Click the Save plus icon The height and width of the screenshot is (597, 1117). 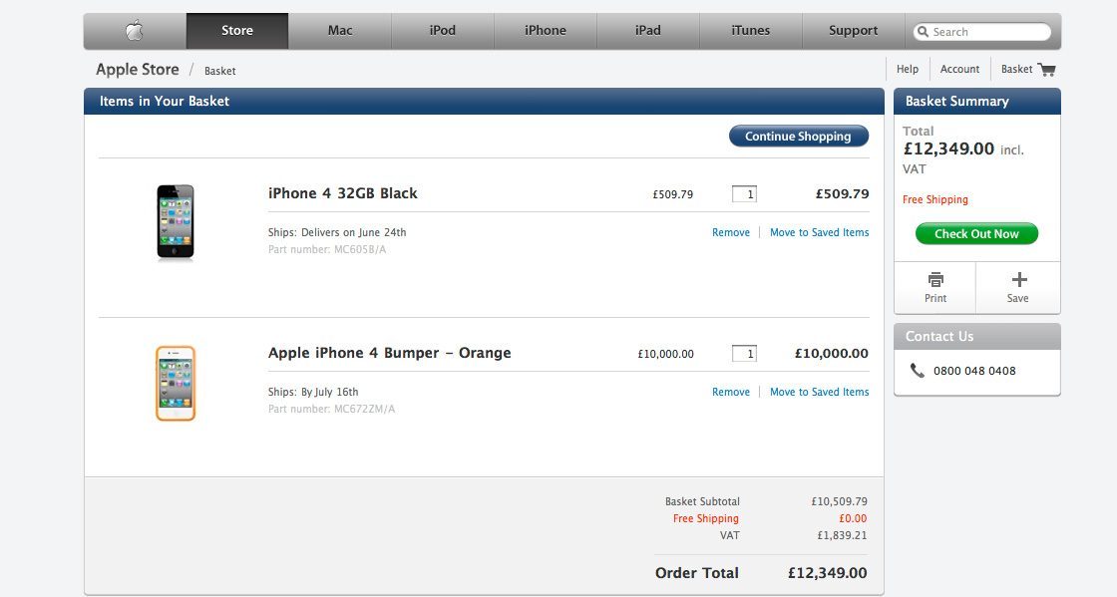(x=1019, y=280)
